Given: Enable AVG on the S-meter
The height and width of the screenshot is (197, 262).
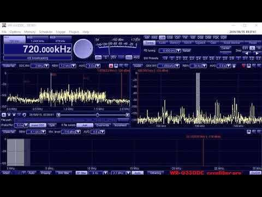Looking at the screenshot, I should point(136,57).
